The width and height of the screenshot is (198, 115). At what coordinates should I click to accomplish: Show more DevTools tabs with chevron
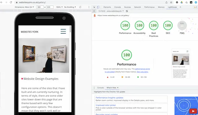180,7
